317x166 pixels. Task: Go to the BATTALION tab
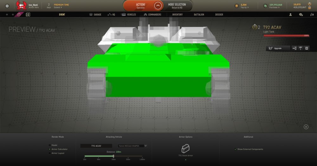(199, 15)
